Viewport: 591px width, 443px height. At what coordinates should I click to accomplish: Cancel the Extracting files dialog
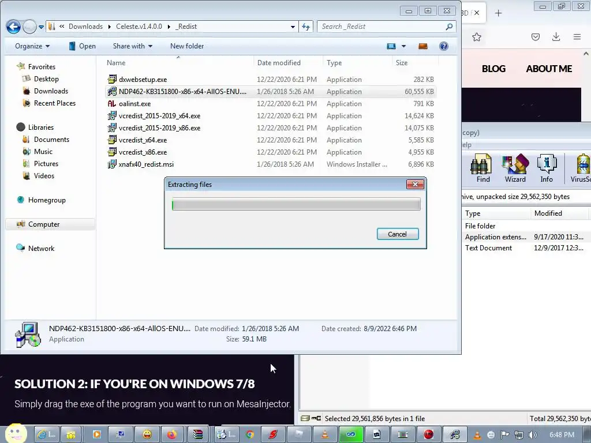398,234
